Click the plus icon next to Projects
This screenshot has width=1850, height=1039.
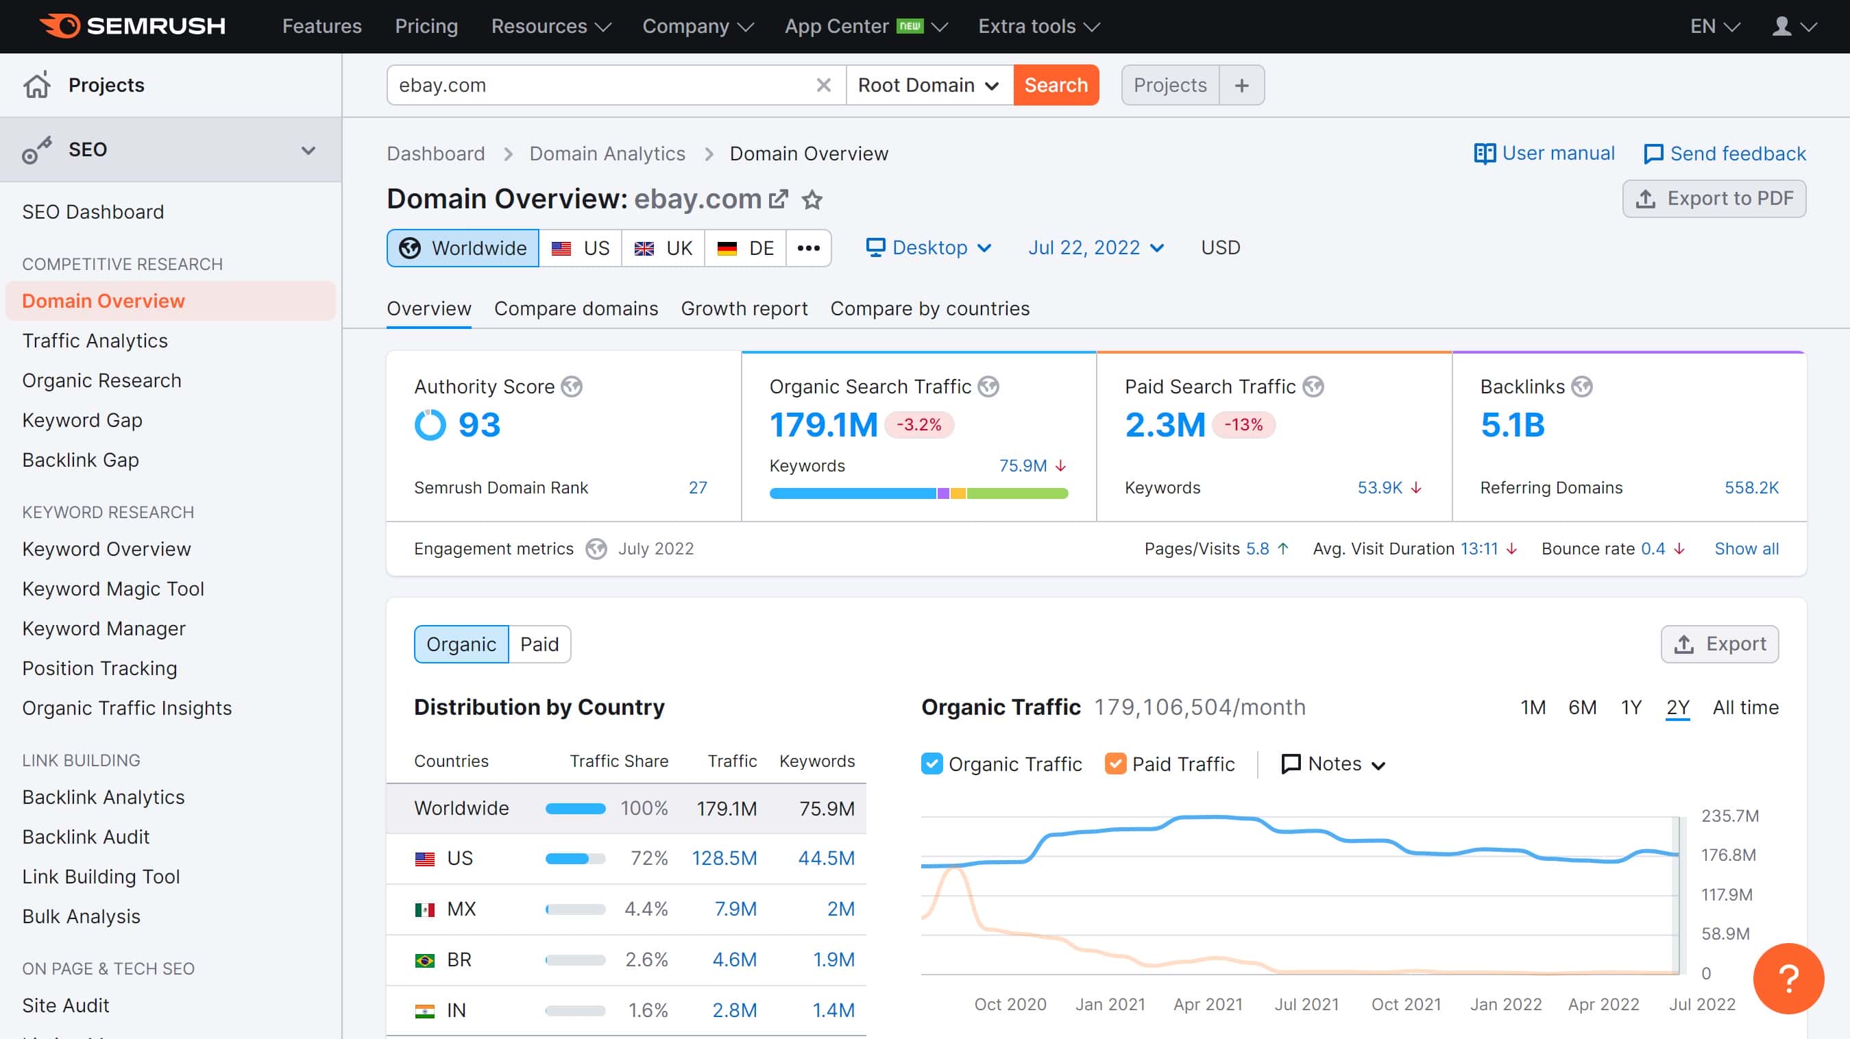click(x=1242, y=85)
